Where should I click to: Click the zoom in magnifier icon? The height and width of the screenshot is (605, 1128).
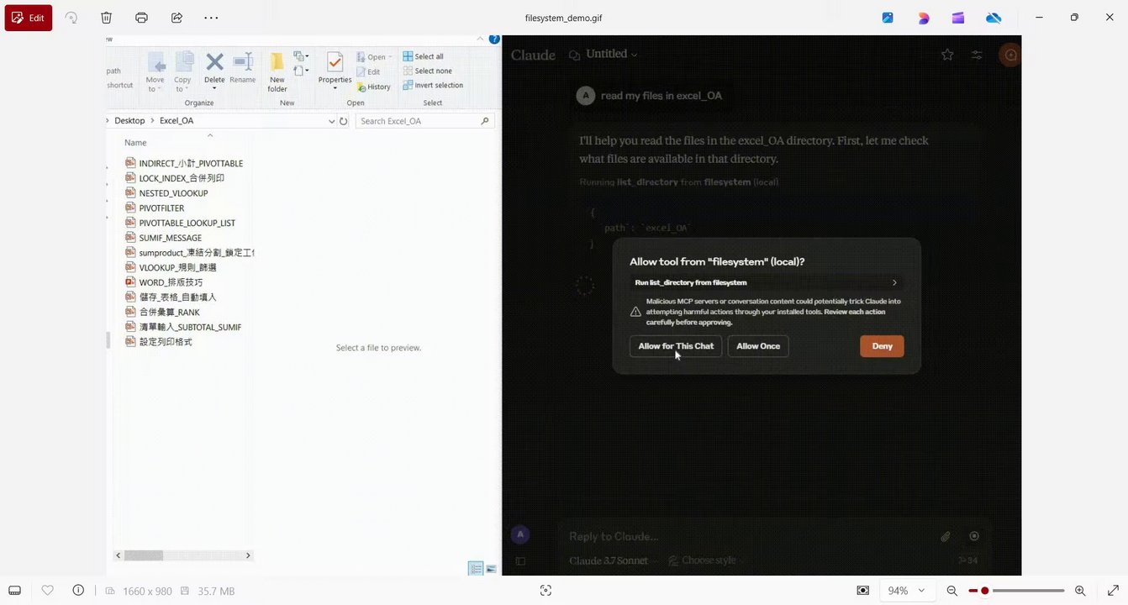[x=1080, y=591]
